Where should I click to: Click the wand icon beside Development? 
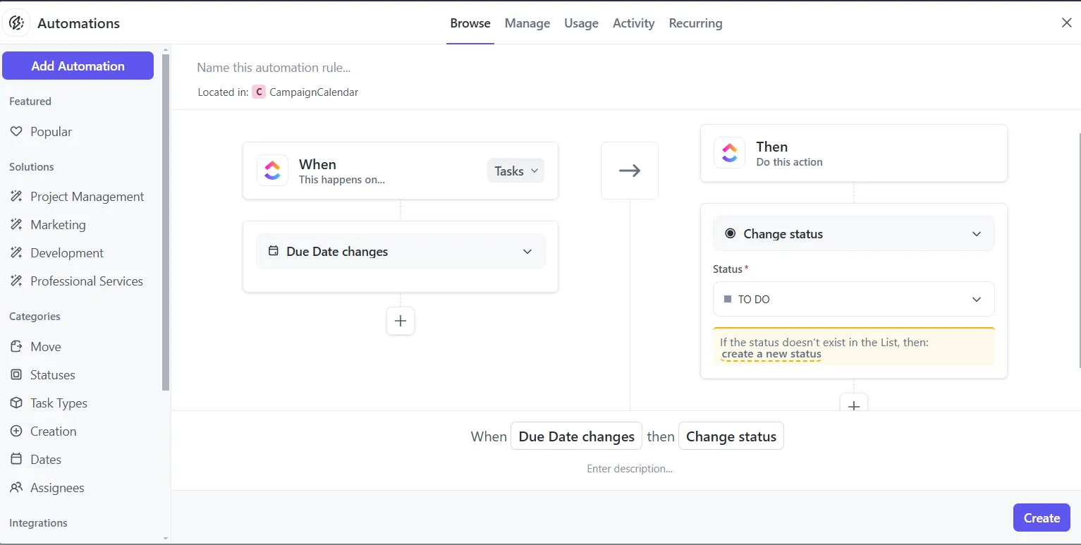tap(16, 253)
